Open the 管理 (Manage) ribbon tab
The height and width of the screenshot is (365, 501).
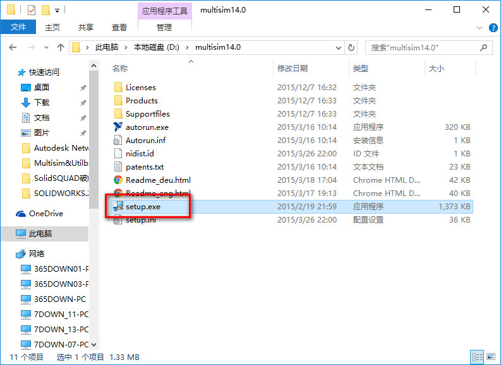[x=164, y=27]
